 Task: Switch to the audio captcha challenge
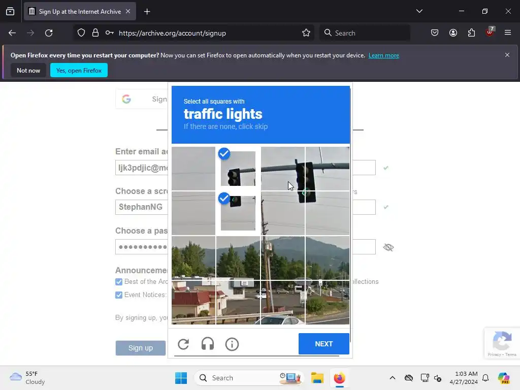pos(208,344)
